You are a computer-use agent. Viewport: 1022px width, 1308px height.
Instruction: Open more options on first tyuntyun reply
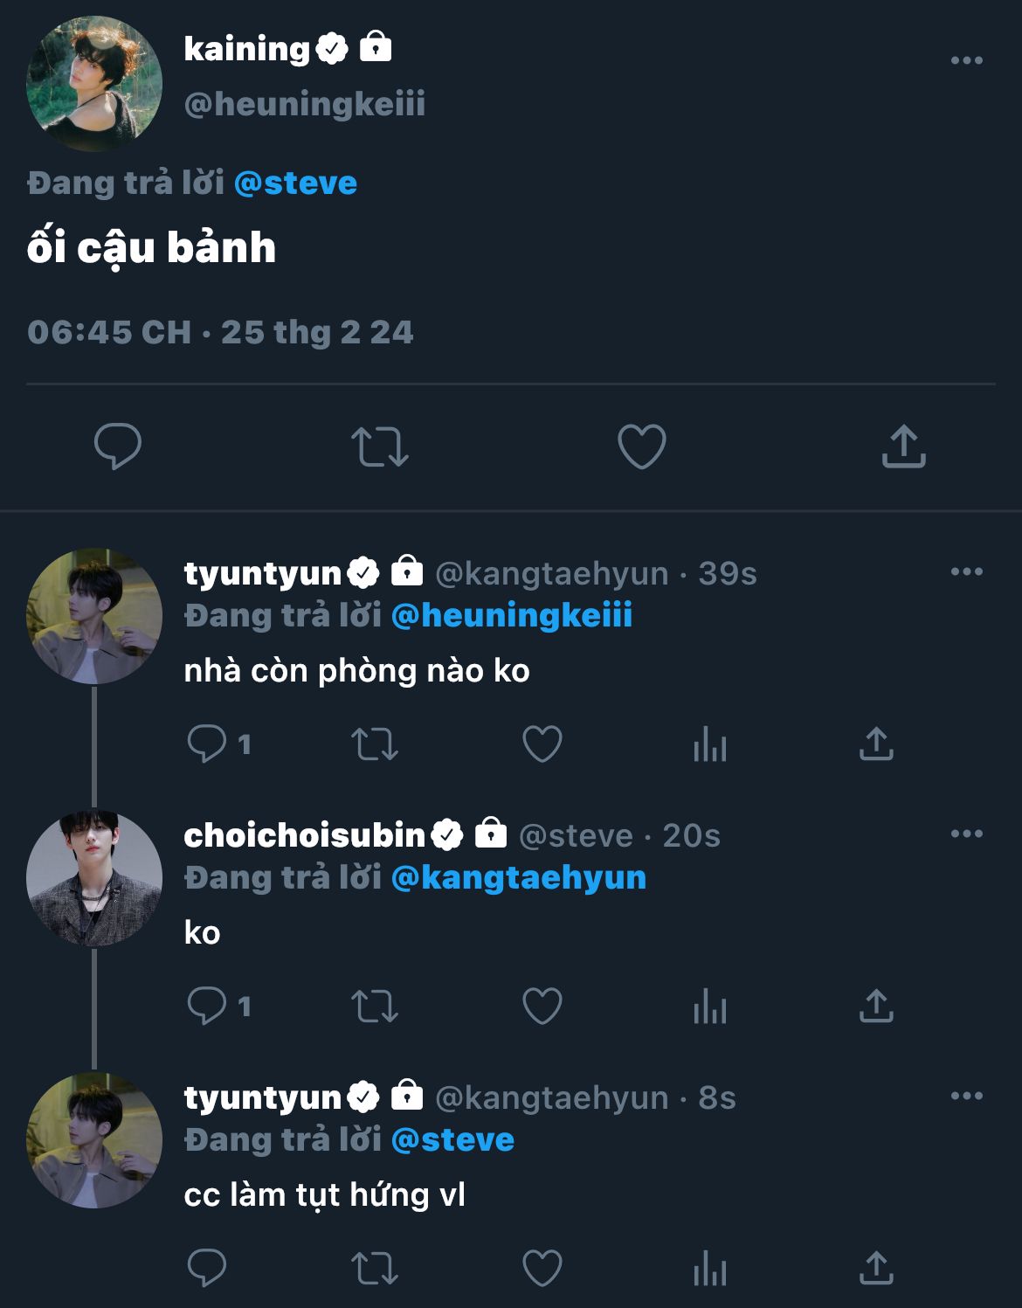[966, 571]
